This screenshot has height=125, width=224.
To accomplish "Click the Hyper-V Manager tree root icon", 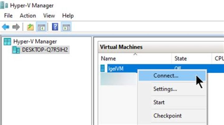I will click(7, 42).
